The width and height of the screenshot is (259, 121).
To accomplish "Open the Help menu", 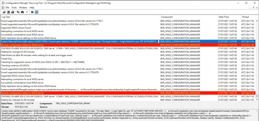I will coord(32,8).
